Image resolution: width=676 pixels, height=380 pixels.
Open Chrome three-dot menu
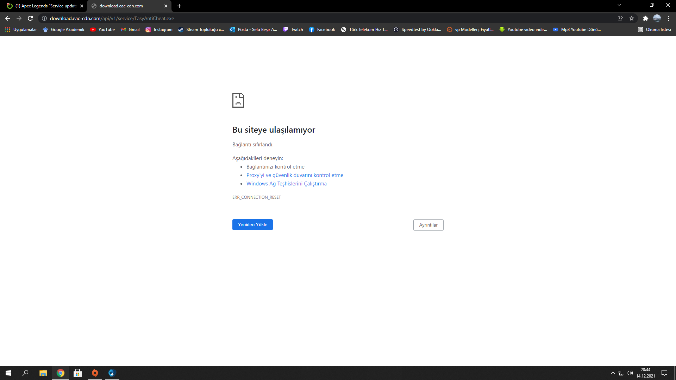click(x=668, y=18)
